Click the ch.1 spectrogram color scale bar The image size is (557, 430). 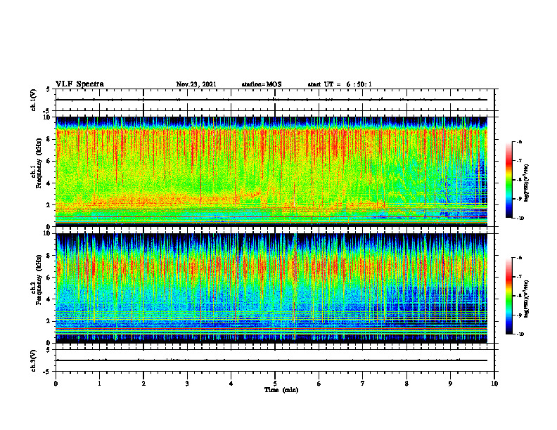pyautogui.click(x=508, y=180)
